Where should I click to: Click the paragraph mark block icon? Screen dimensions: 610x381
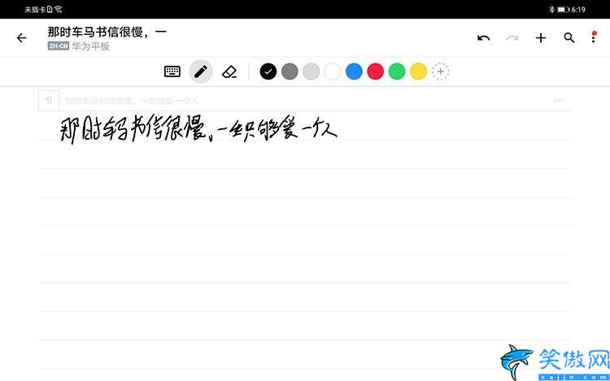tap(49, 101)
